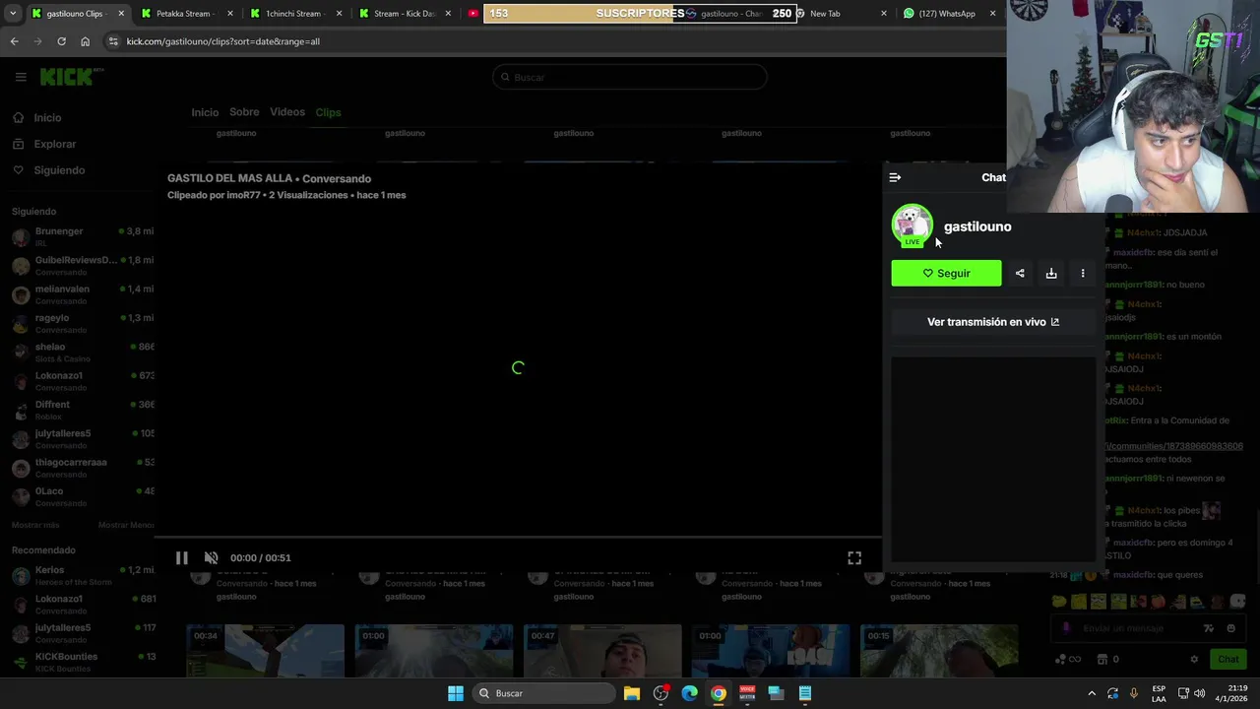The height and width of the screenshot is (709, 1260).
Task: Show hidden system tray icons
Action: pyautogui.click(x=1092, y=693)
